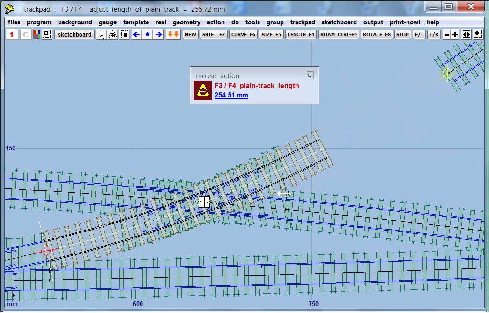
Task: Open the real menu
Action: click(161, 22)
